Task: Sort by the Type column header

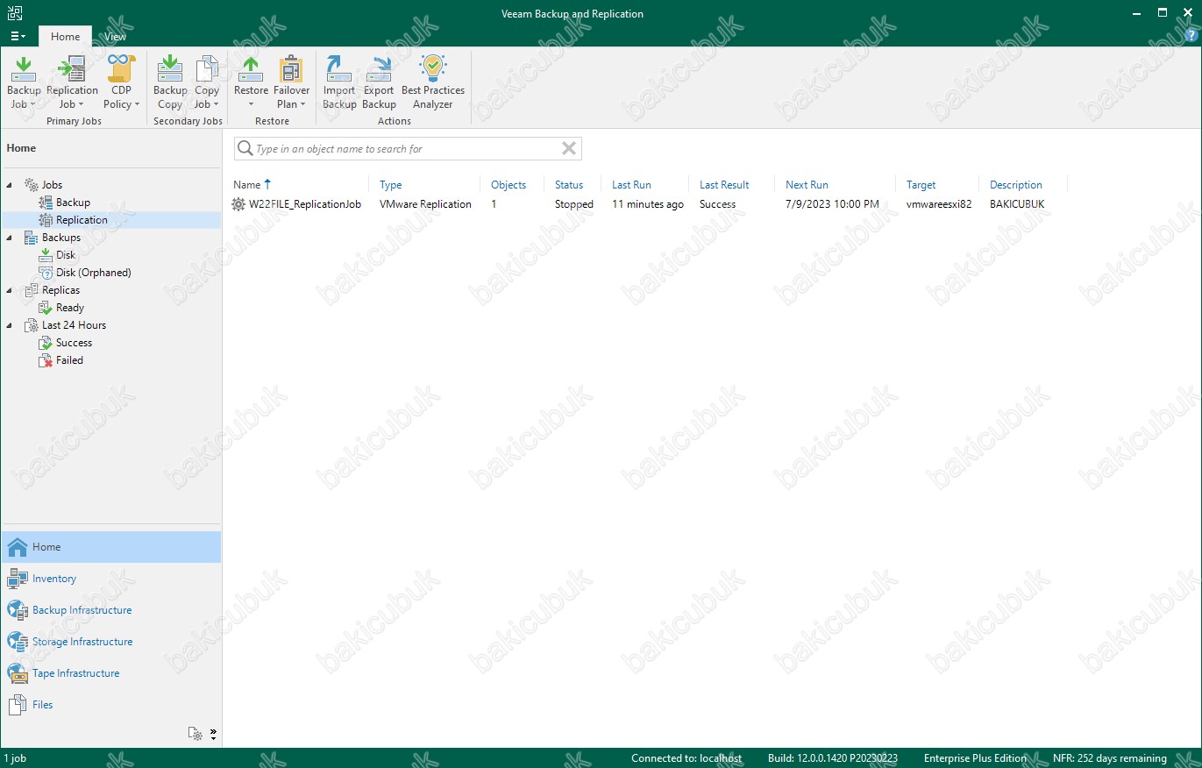Action: point(391,185)
